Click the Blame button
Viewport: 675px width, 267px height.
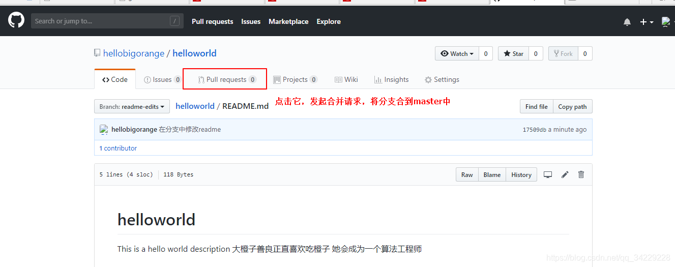(x=492, y=174)
